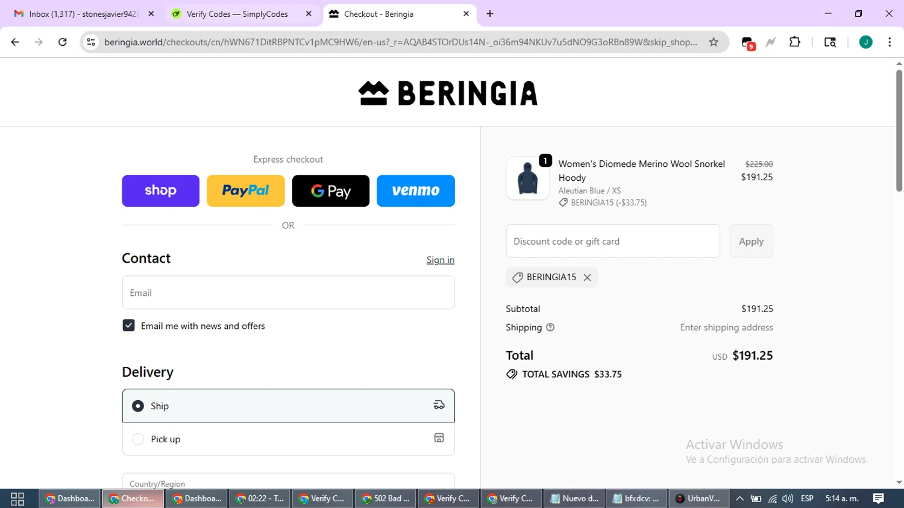Open the volume tray icon
Image resolution: width=904 pixels, height=508 pixels.
pyautogui.click(x=787, y=498)
